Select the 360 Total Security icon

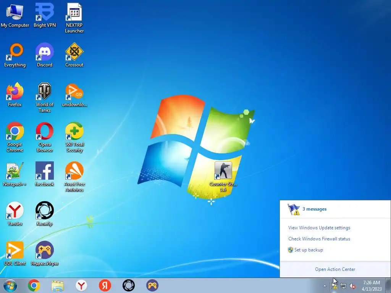pos(74,137)
